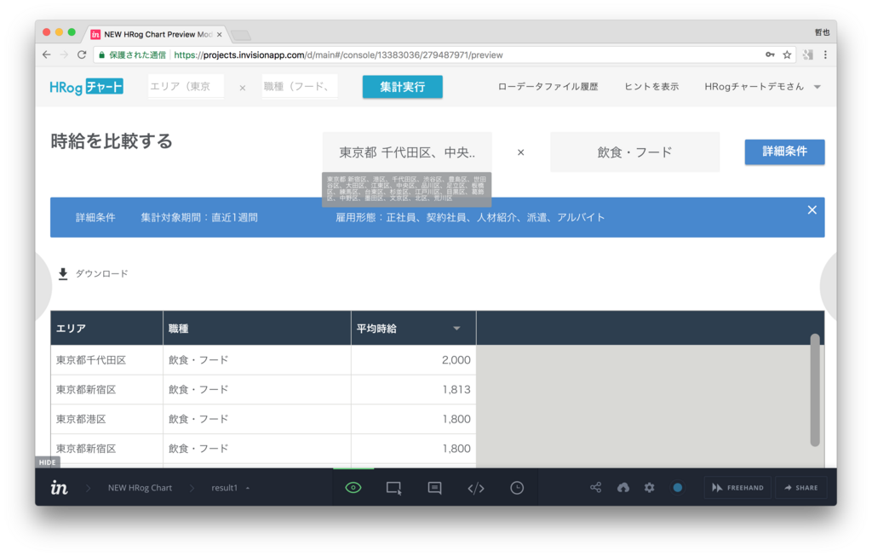This screenshot has width=872, height=556.
Task: Click the ダウンロード link
Action: coord(102,273)
